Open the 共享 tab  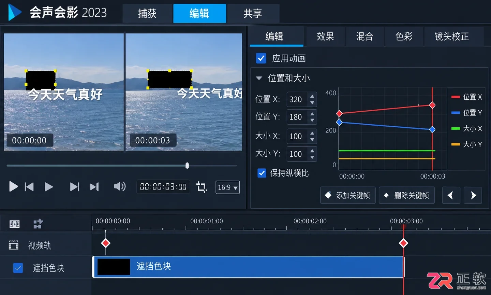pyautogui.click(x=253, y=13)
